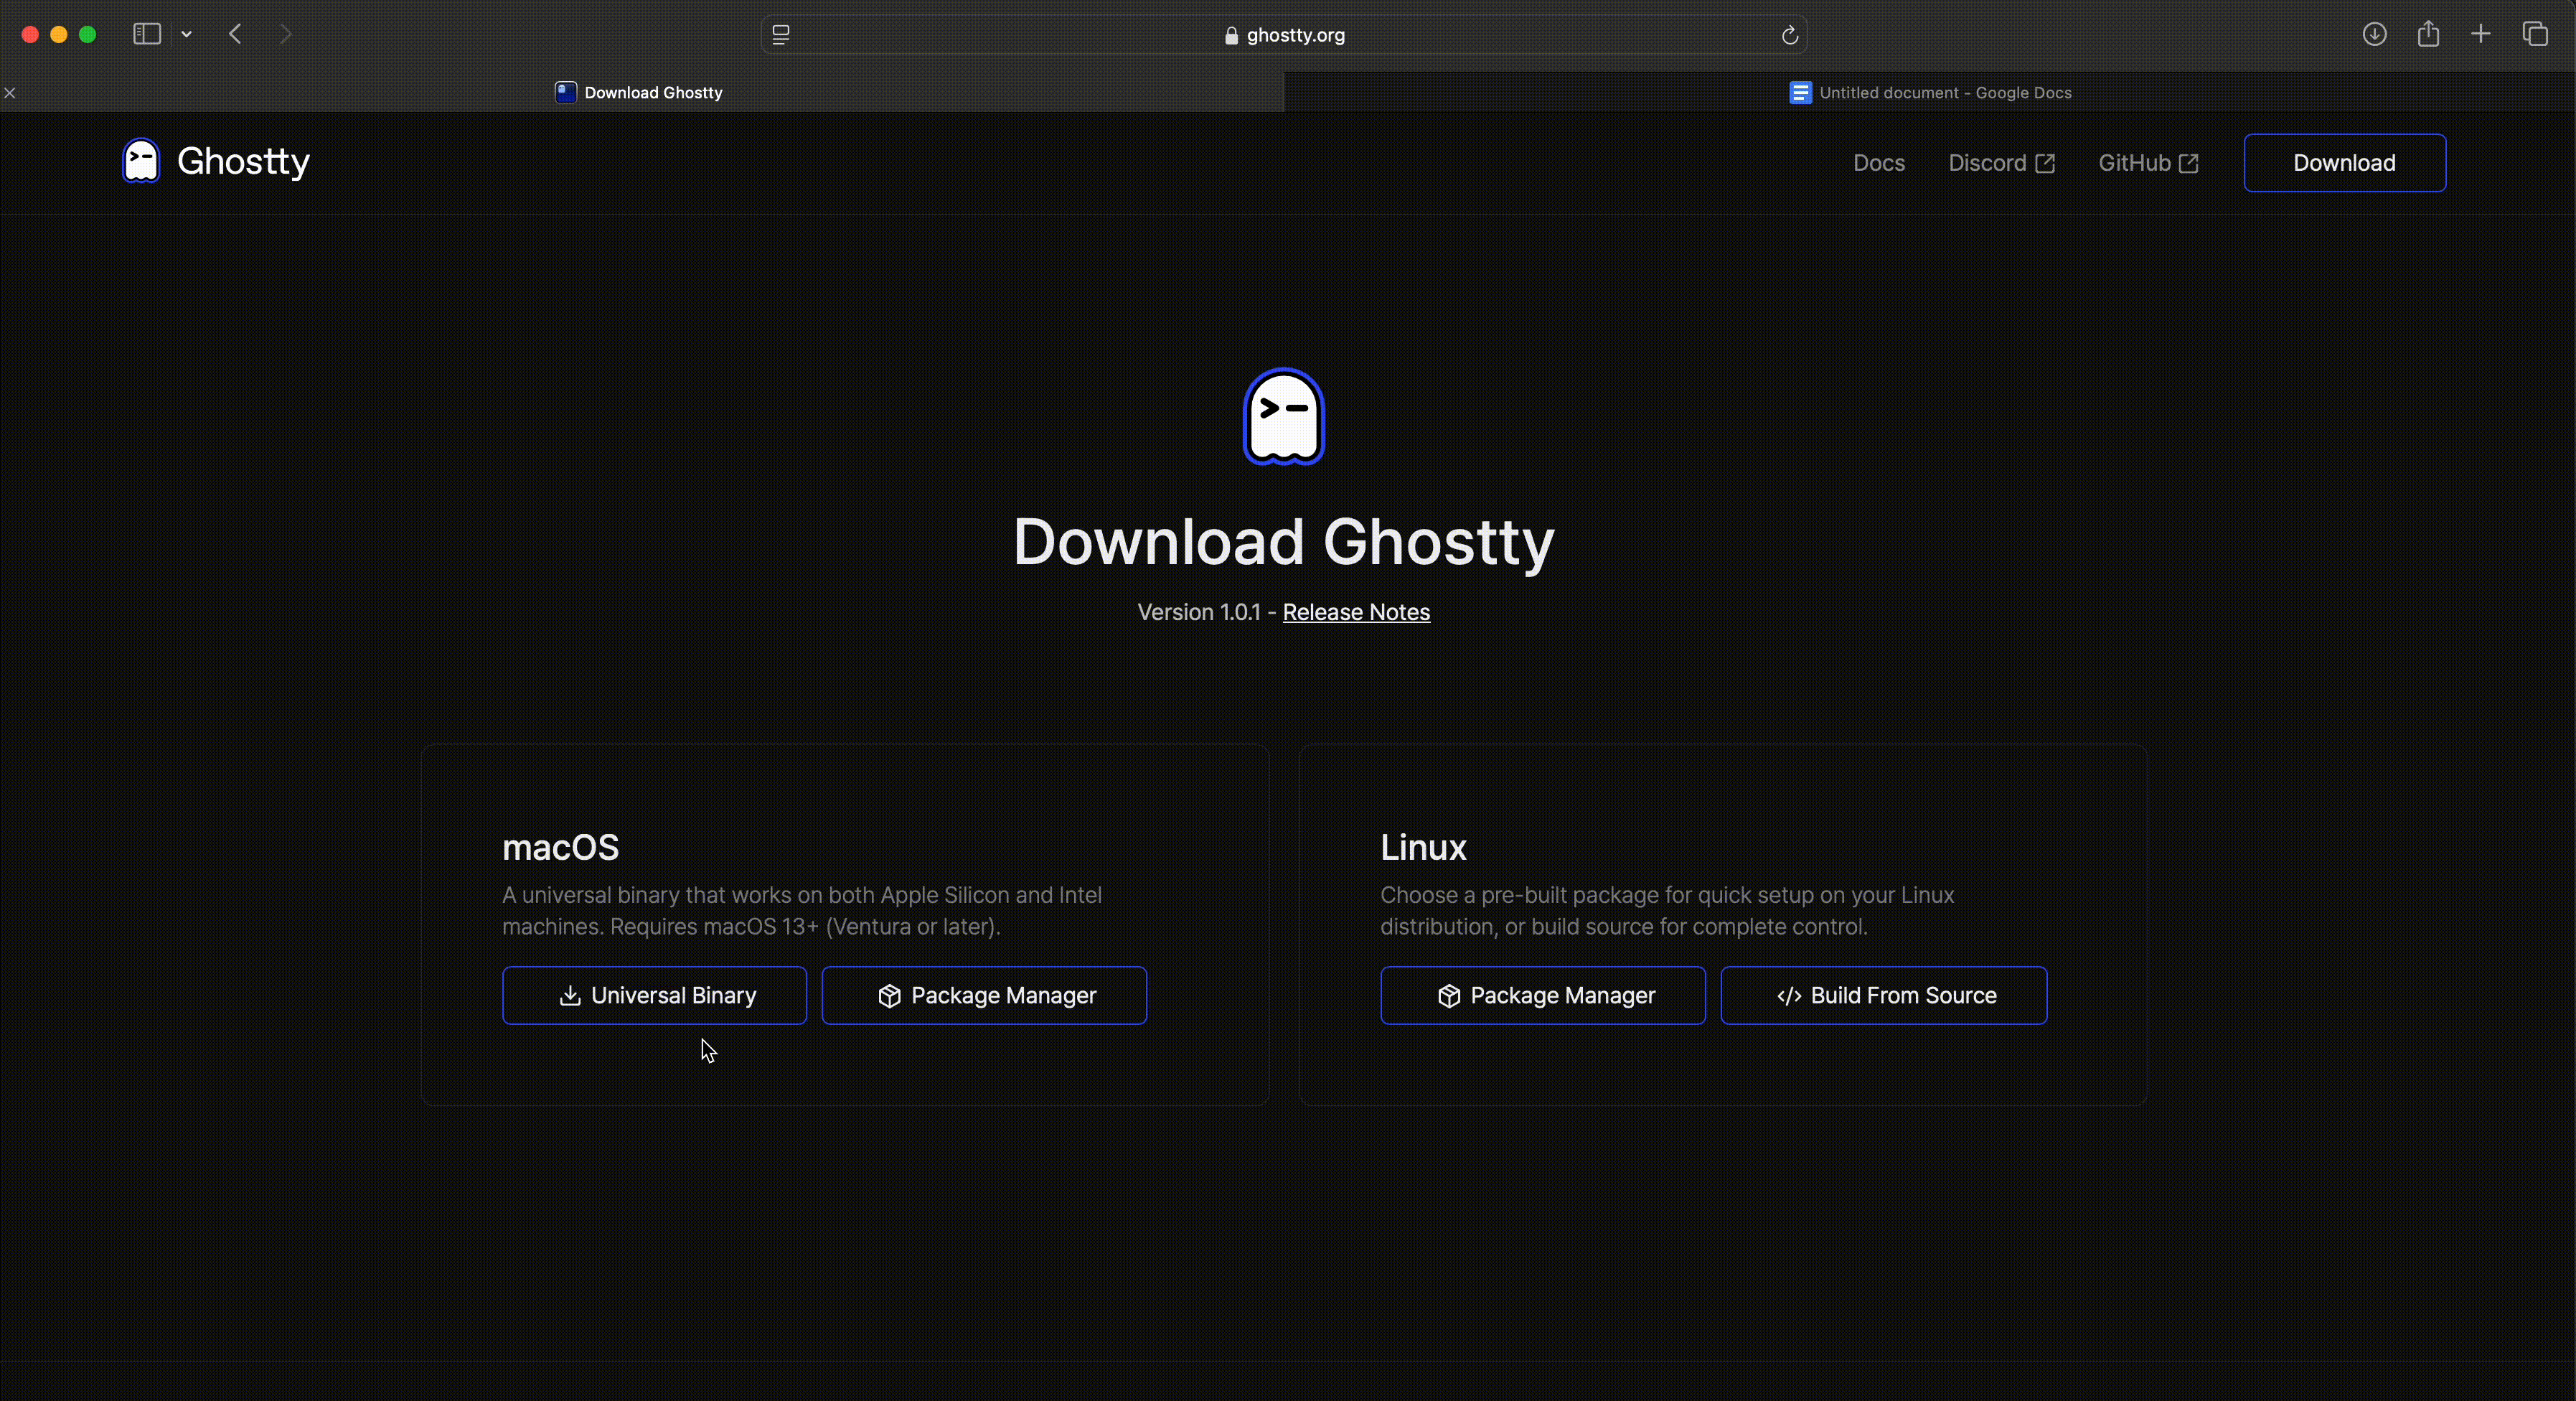The width and height of the screenshot is (2576, 1401).
Task: Click the Universal Binary download icon
Action: coord(569,994)
